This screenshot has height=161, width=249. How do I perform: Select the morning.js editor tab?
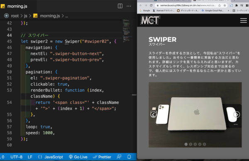15,6
